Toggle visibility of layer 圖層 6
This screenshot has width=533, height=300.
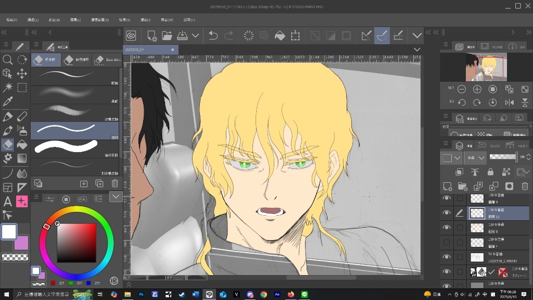click(447, 227)
